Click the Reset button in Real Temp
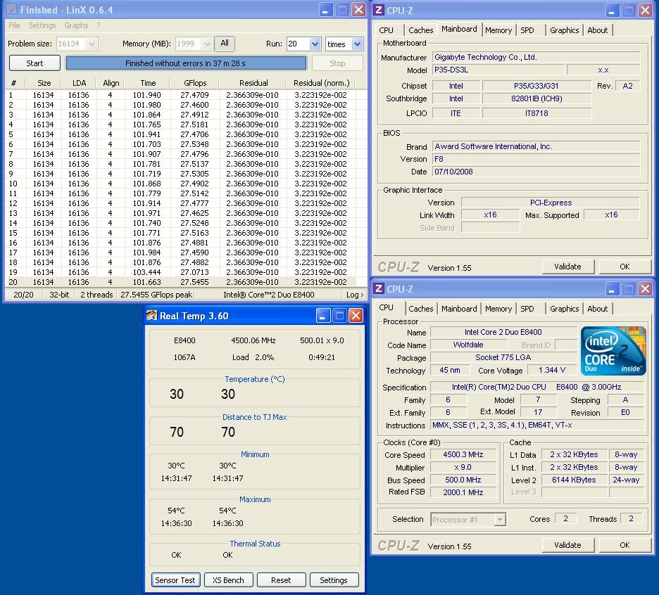This screenshot has width=659, height=595. pos(281,580)
